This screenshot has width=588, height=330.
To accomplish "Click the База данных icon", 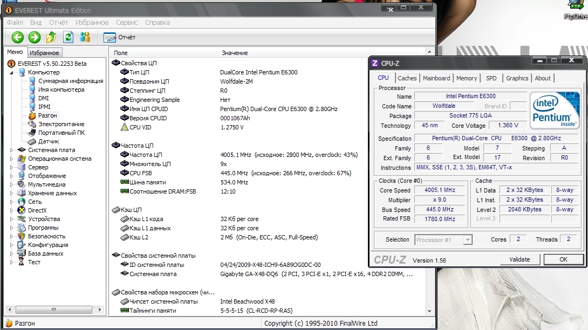I will click(x=22, y=253).
